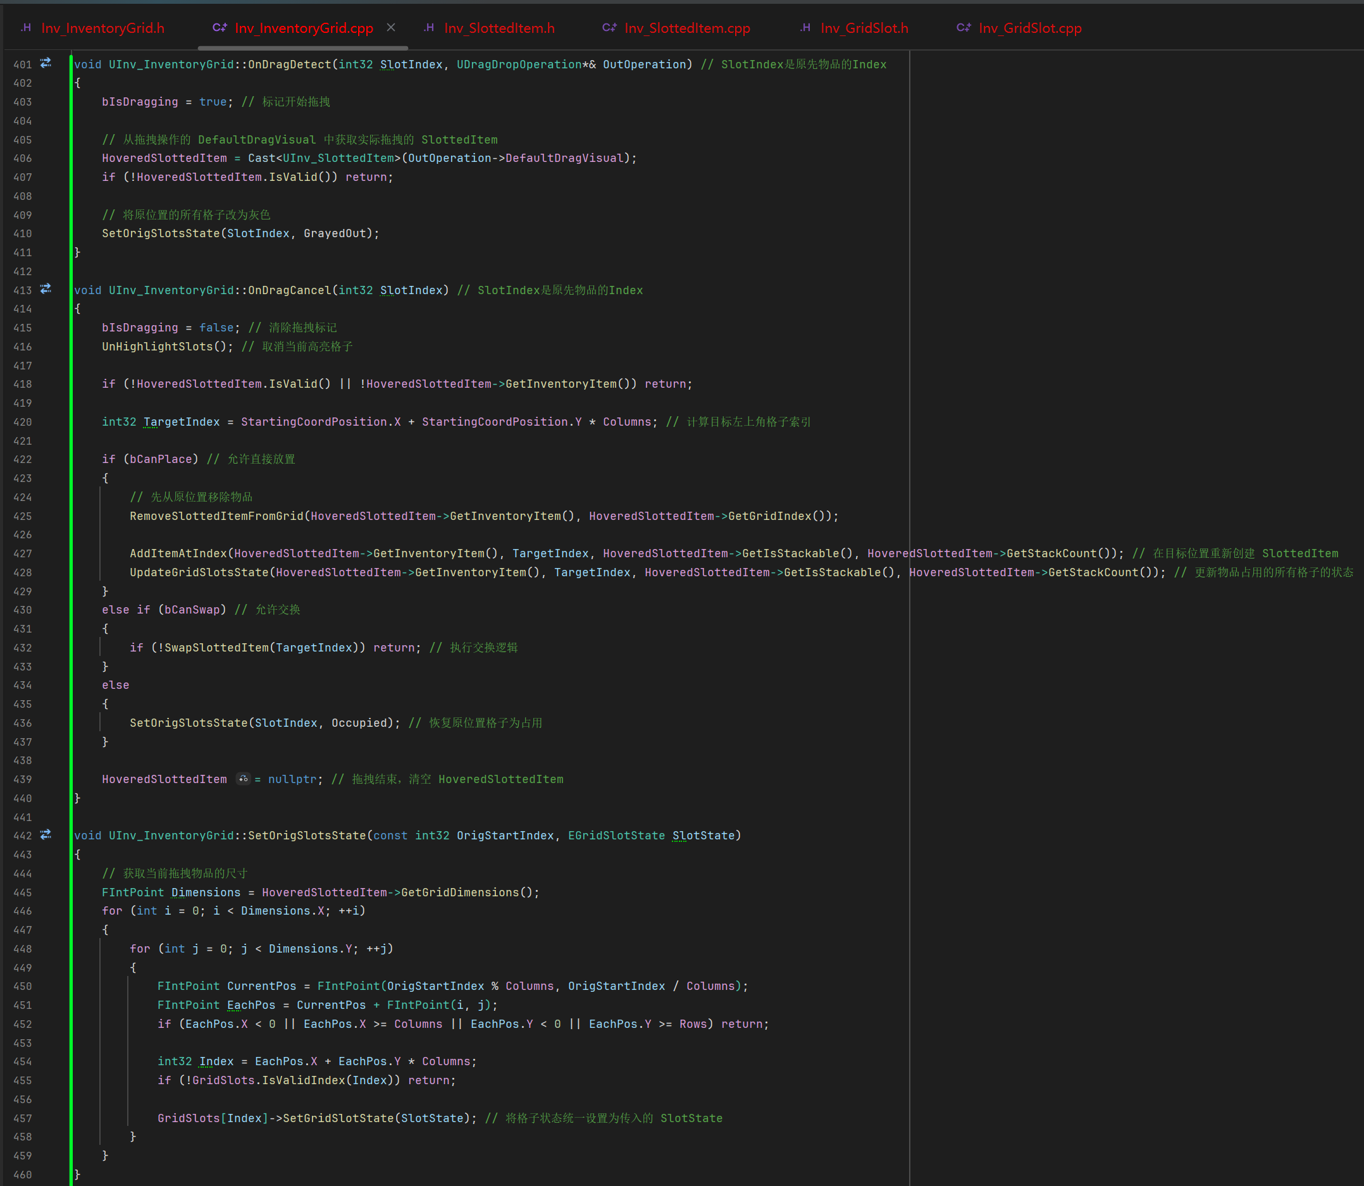Click line number 422 in the gutter
This screenshot has width=1364, height=1186.
23,459
